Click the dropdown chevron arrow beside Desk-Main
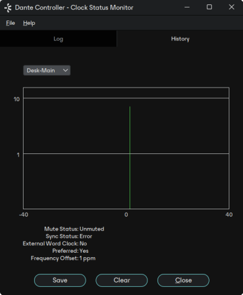 coord(65,70)
